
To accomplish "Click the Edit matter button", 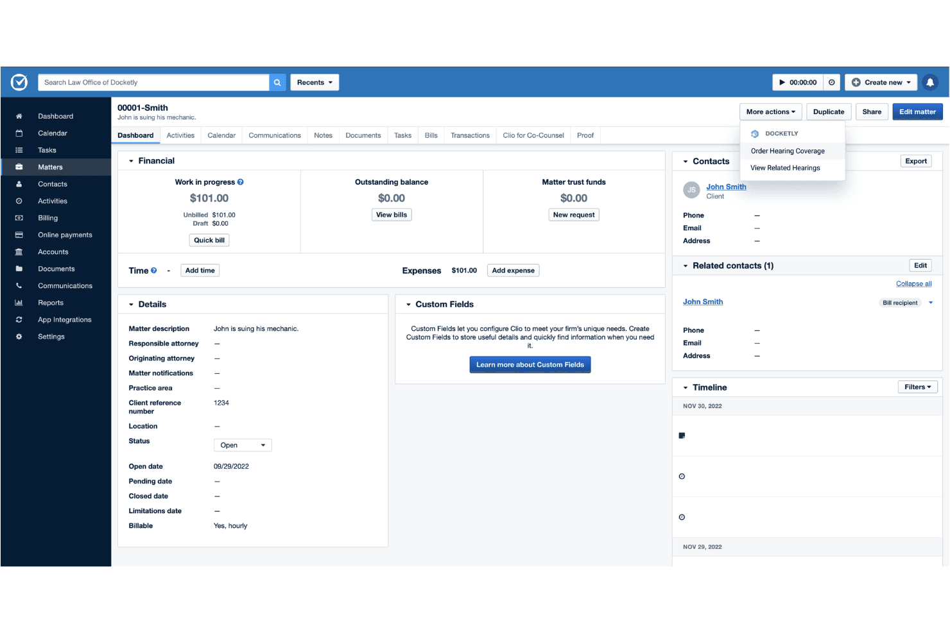I will click(x=917, y=112).
